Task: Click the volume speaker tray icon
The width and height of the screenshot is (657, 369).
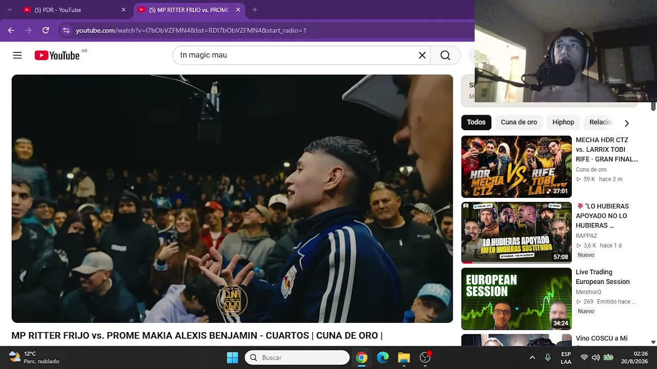Action: pos(596,358)
